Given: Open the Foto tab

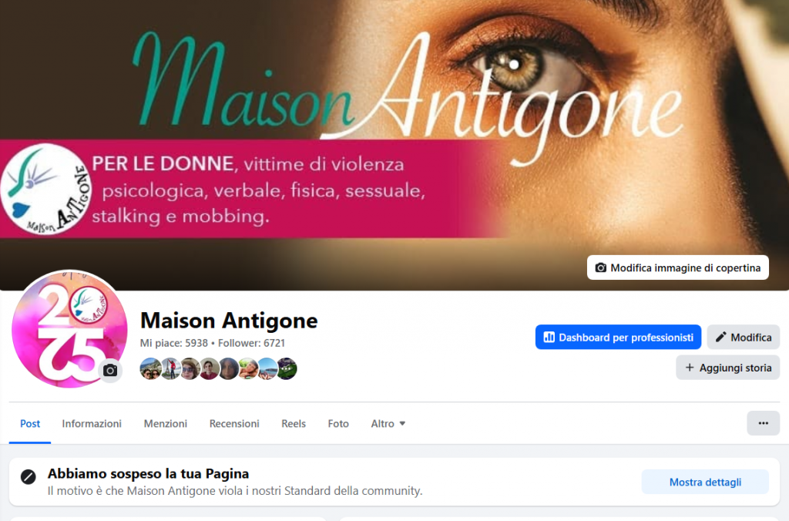Looking at the screenshot, I should coord(338,424).
